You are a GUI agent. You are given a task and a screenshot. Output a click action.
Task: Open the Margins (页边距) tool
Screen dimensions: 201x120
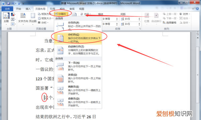33,19
